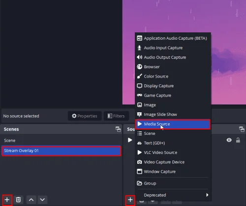
Task: Add a VLC Video Source
Action: [173, 153]
